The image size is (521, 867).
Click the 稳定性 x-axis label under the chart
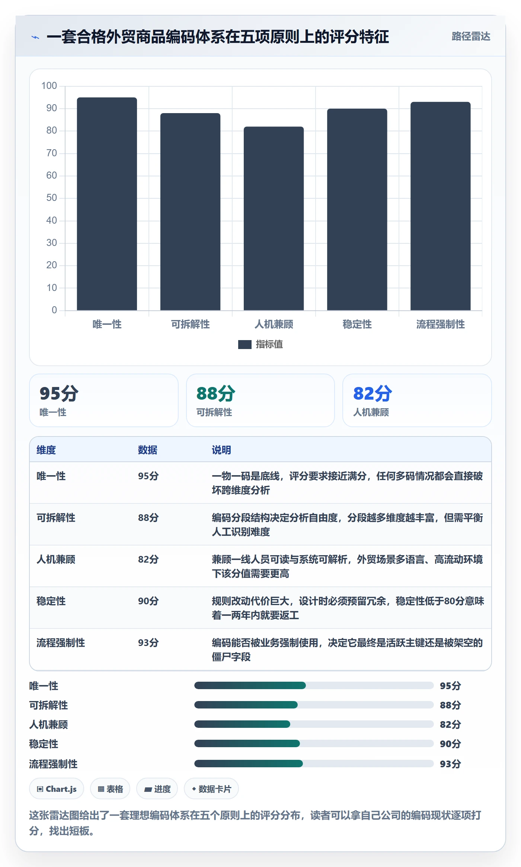357,324
